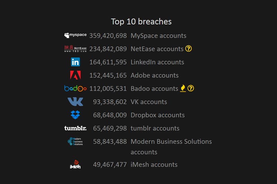Screen dimensions: 277x184
Task: Open the LinkedIn accounts link
Action: [x=158, y=62]
